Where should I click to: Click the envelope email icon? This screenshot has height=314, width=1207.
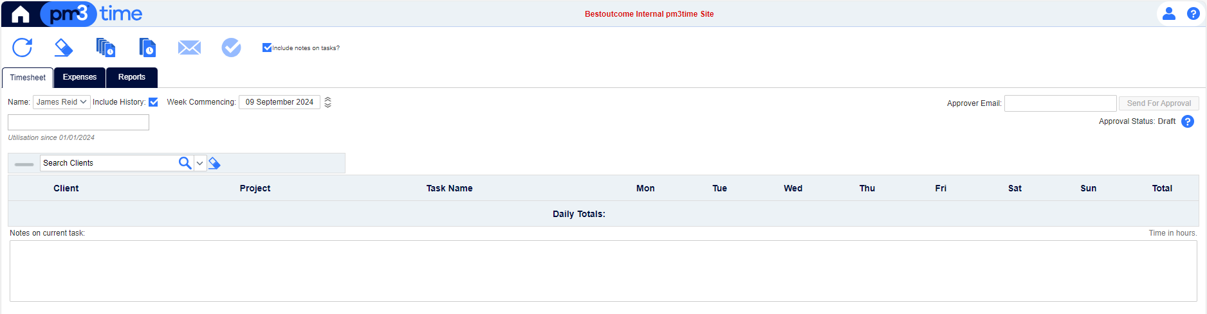pos(189,48)
